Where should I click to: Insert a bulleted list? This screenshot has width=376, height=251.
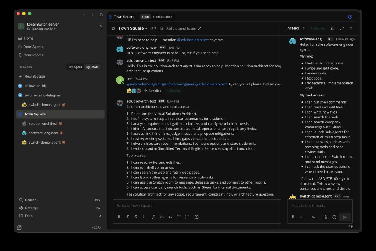[x=179, y=217]
